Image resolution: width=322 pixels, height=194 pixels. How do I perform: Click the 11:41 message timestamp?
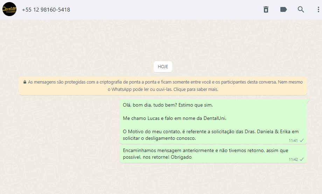tap(293, 141)
